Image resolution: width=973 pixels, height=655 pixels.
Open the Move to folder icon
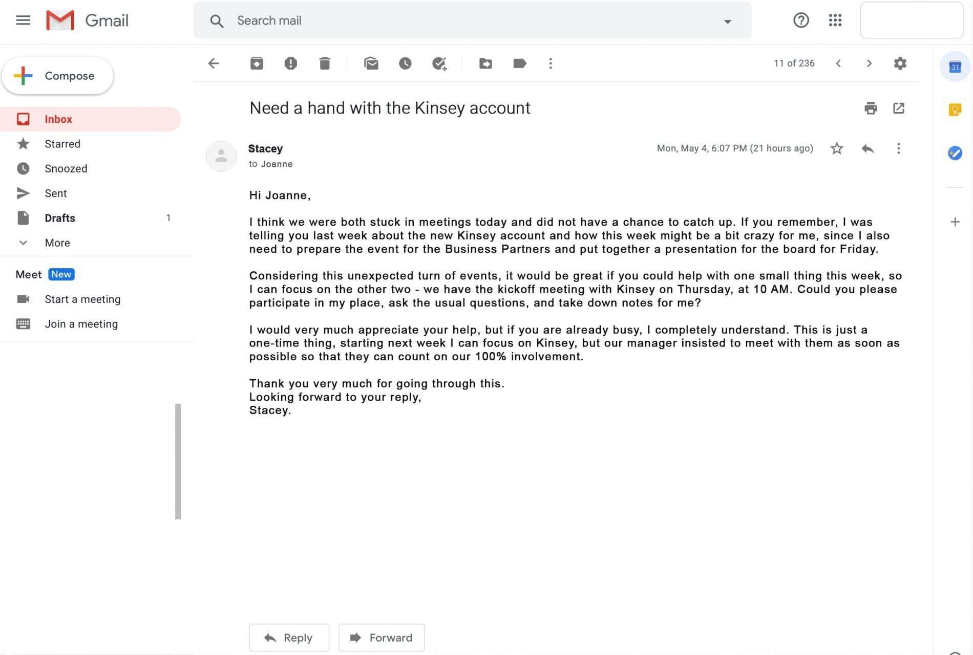(x=485, y=63)
